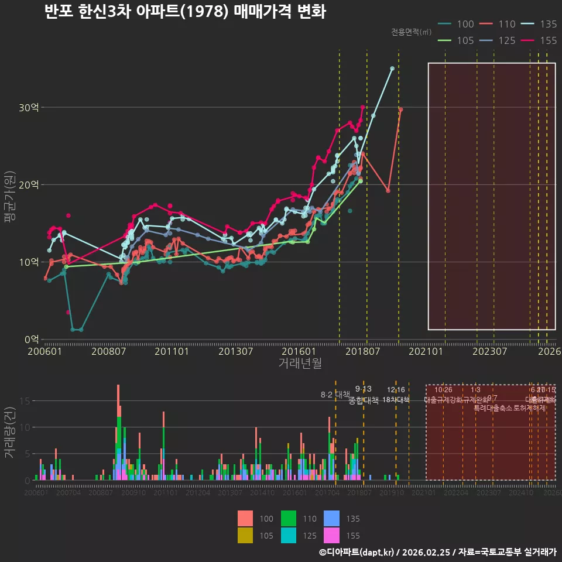Click the 201807 x-axis tick label
Viewport: 562px width, 562px height.
click(x=362, y=351)
